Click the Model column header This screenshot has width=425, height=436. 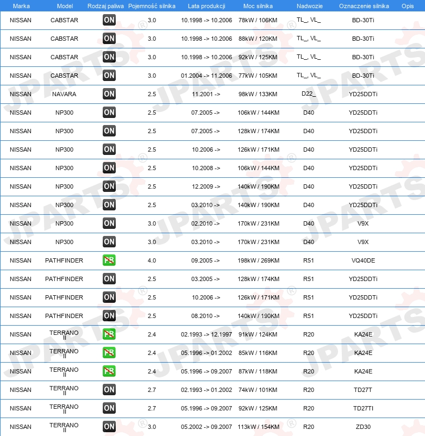[x=65, y=6]
